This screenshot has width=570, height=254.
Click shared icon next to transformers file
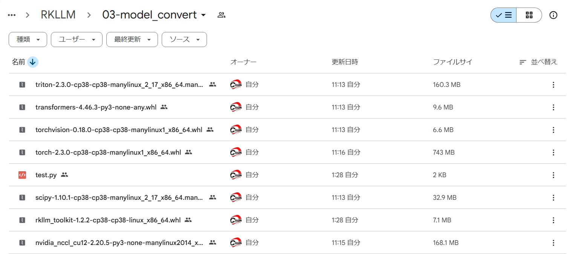(164, 107)
